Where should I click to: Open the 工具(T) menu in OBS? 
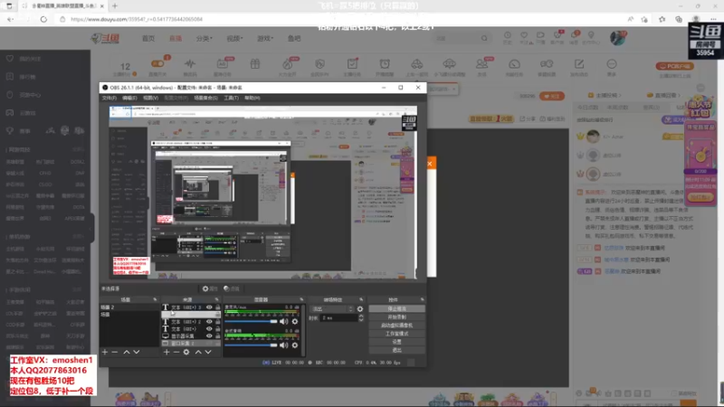point(232,98)
